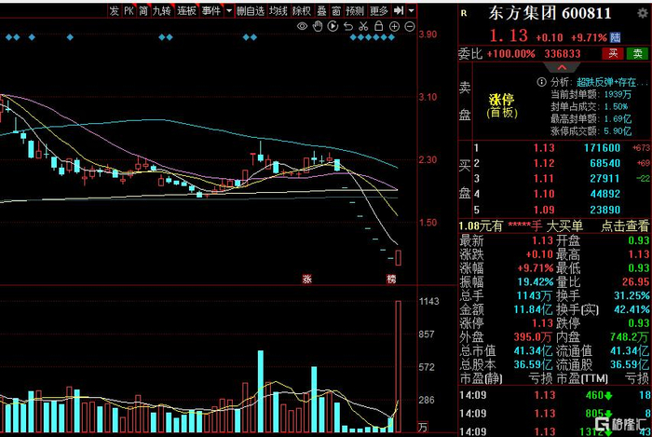Open 预测 forecast tool
Viewport: 652px width, 437px height.
[355, 11]
